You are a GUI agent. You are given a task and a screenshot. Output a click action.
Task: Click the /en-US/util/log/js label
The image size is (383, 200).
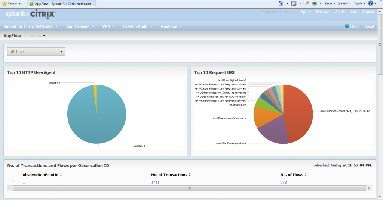tap(238, 105)
